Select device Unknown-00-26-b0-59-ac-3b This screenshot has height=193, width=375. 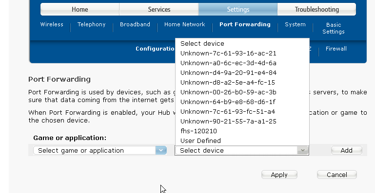point(242,92)
